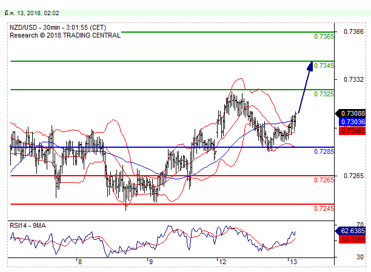Click the red 53.8355 RSI average tag

point(352,239)
